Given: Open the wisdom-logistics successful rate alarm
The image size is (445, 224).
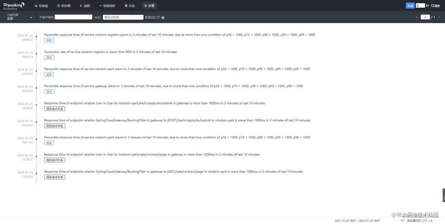Looking at the screenshot, I should pyautogui.click(x=111, y=52).
